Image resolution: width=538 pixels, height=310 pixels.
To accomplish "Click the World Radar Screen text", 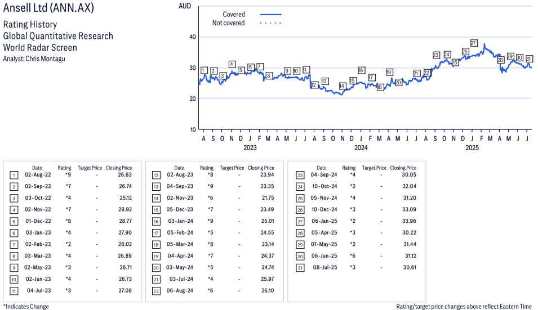I will click(40, 47).
